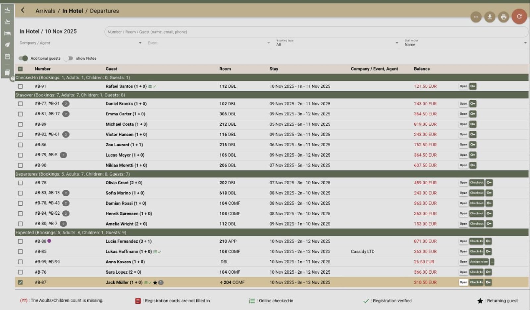
Task: Click balance 819.00 EUR
Action: pyautogui.click(x=425, y=124)
